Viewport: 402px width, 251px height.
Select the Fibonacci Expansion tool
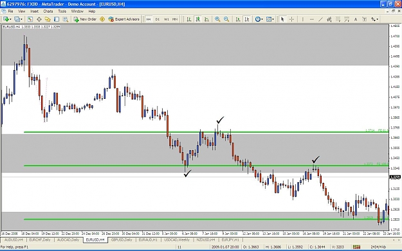tap(347, 19)
